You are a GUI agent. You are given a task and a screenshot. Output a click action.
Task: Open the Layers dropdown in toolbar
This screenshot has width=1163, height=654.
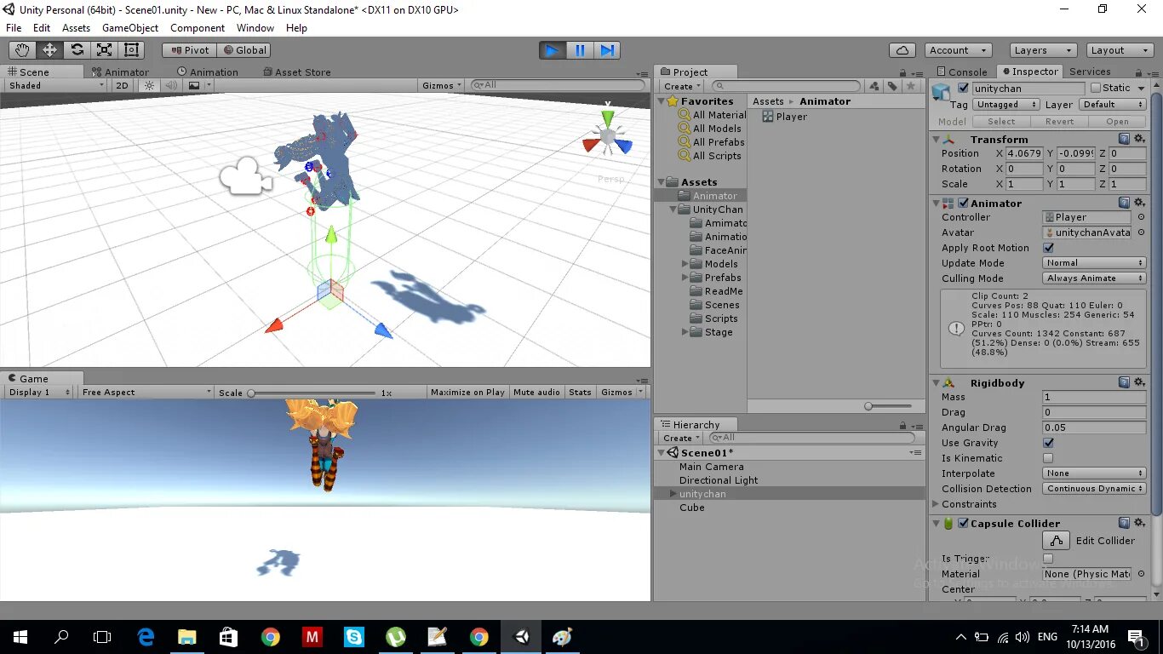click(1043, 50)
